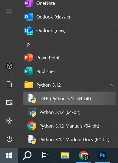118x163 pixels.
Task: Click the Outlook (new) icon
Action: (29, 31)
